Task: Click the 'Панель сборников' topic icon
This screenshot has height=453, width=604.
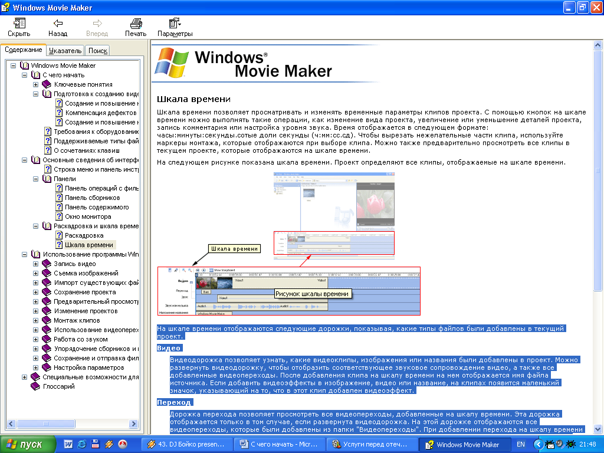Action: [59, 198]
